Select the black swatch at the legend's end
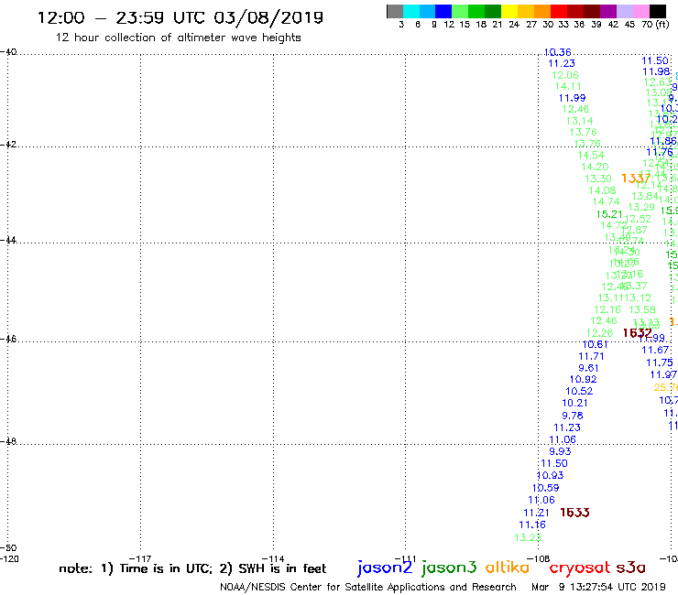Screen dimensions: 678x595 (657, 11)
